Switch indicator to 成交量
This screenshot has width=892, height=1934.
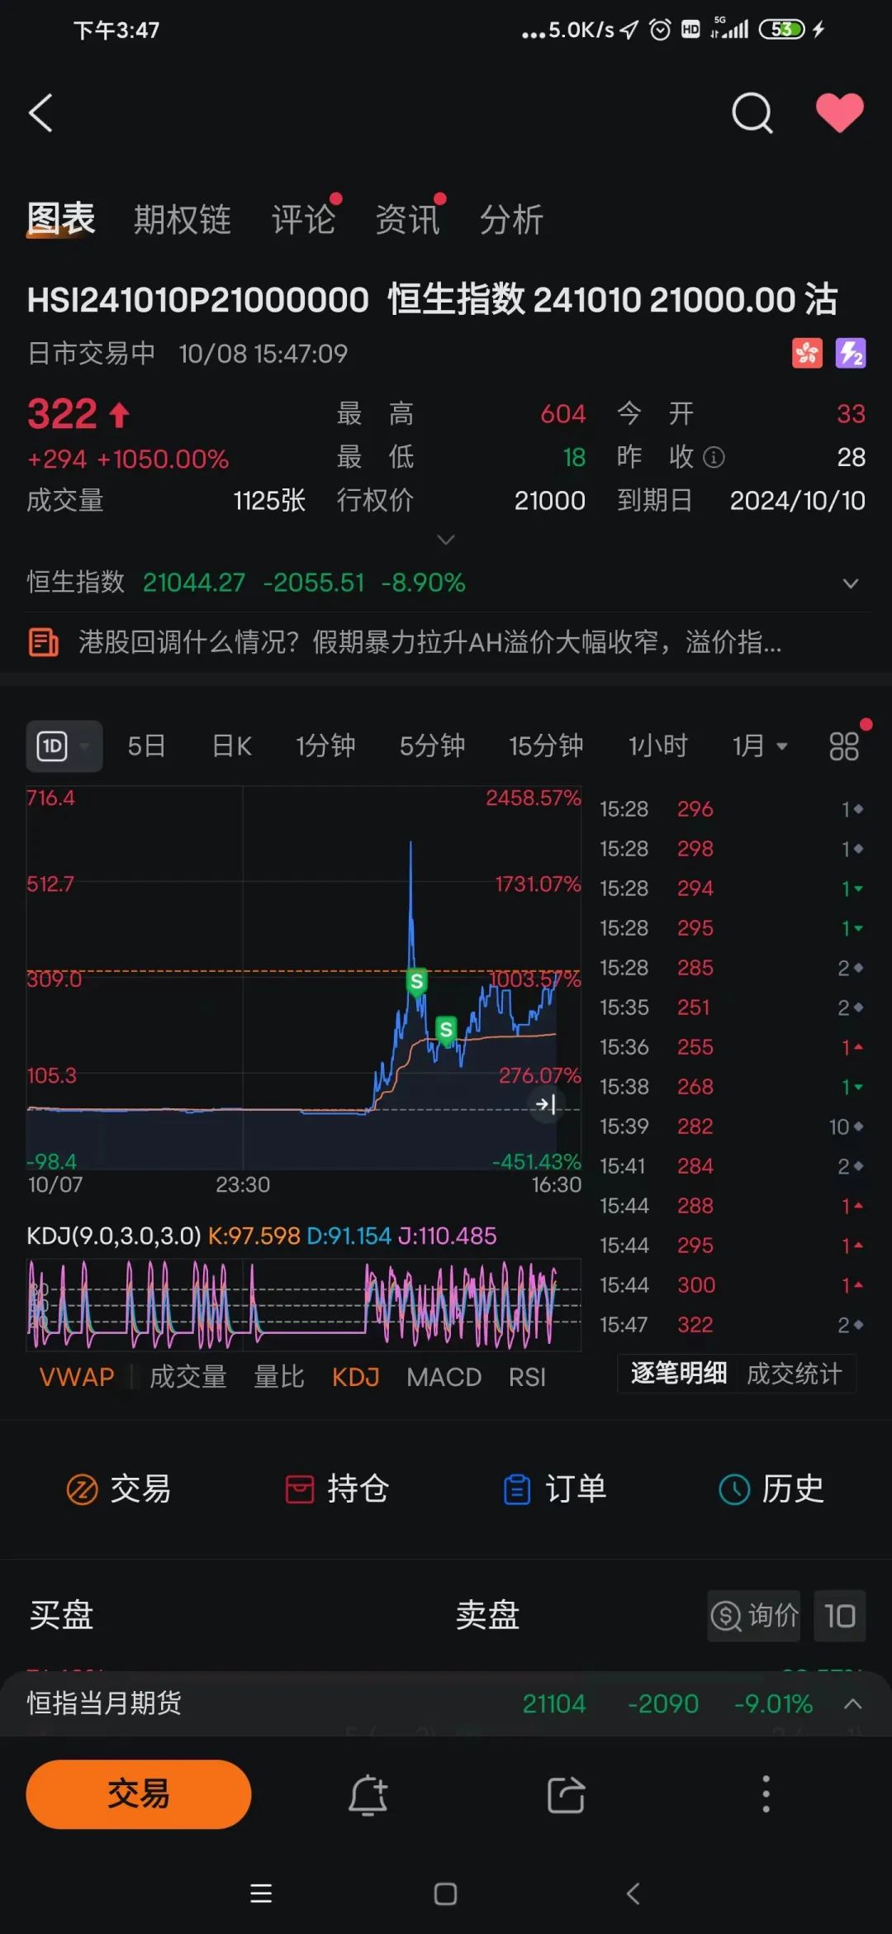(x=188, y=1377)
